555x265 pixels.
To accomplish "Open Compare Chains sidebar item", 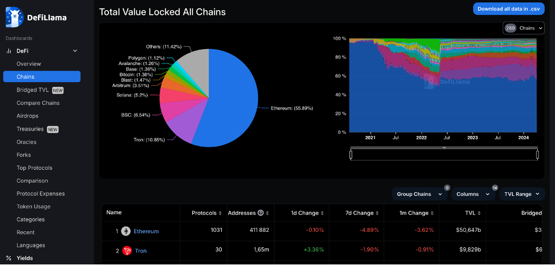I will [38, 103].
